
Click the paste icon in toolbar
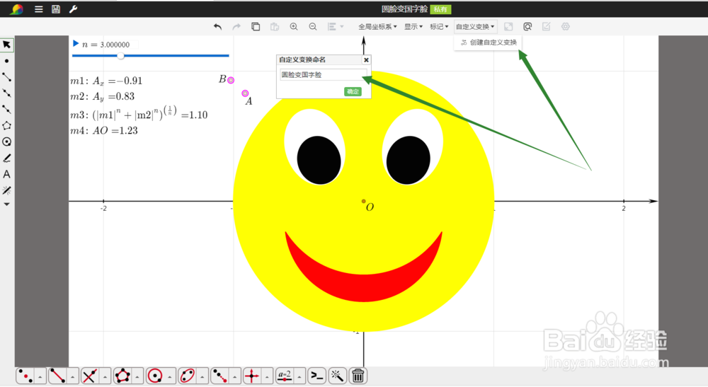tap(275, 27)
